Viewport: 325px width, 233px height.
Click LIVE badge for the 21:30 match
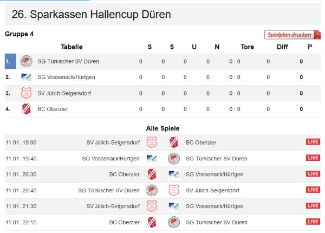tap(313, 206)
